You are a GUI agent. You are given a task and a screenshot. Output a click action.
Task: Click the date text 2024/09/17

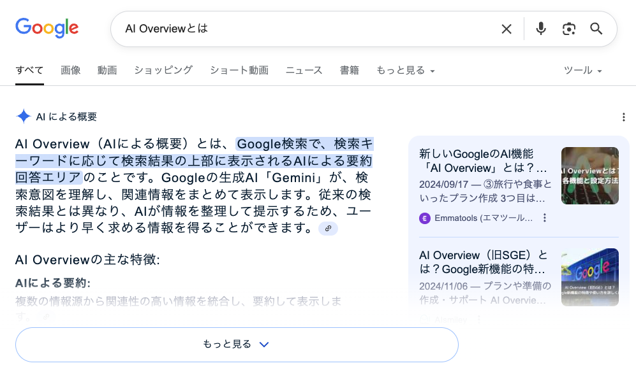443,184
